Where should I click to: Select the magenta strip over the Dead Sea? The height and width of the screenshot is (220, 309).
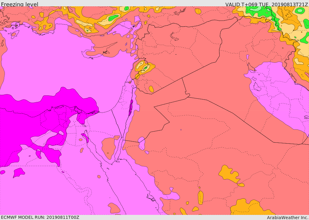[x=131, y=108]
